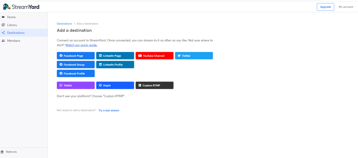The width and height of the screenshot is (358, 158).
Task: Open the Home menu item
Action: 24,17
